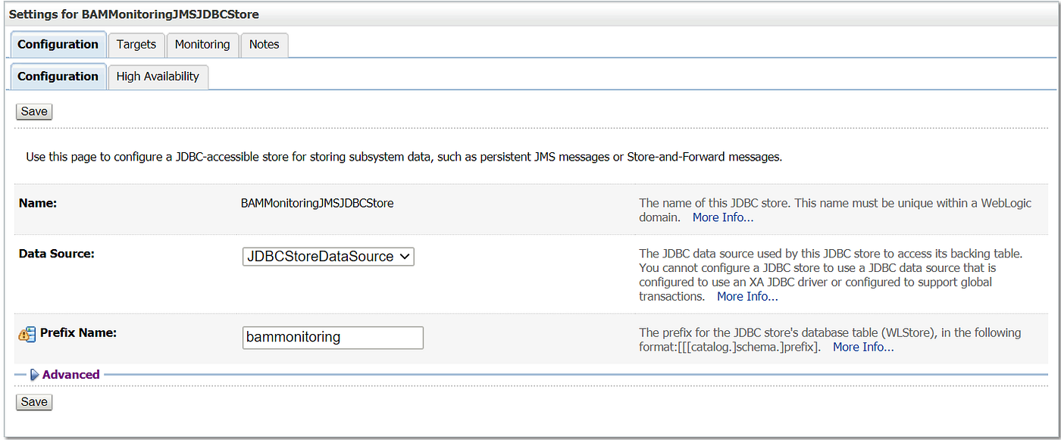Open the Monitoring tab
Viewport: 1061px width, 440px height.
coord(202,45)
